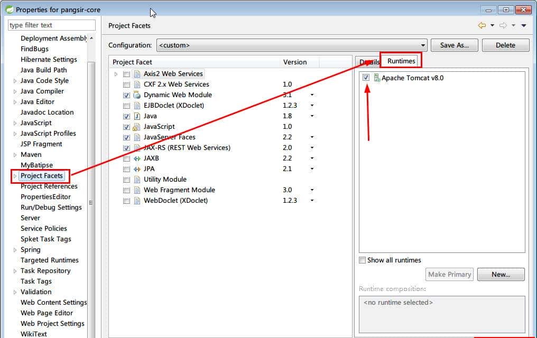The image size is (537, 338).
Task: Open JAX-RS version dropdown arrow
Action: point(312,147)
